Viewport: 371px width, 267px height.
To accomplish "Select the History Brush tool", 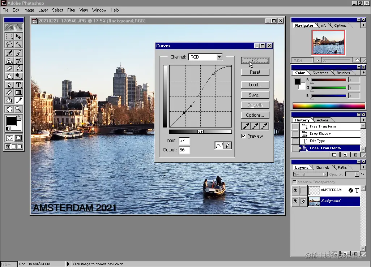I will (x=18, y=61).
